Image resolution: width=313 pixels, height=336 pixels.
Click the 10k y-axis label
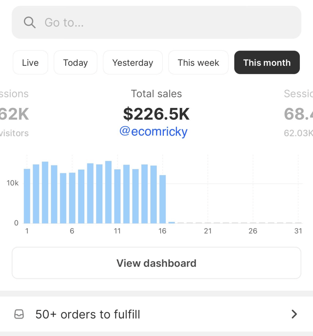[x=12, y=183]
